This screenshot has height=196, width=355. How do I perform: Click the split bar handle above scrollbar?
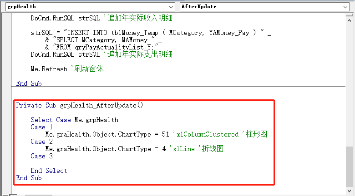pyautogui.click(x=349, y=15)
